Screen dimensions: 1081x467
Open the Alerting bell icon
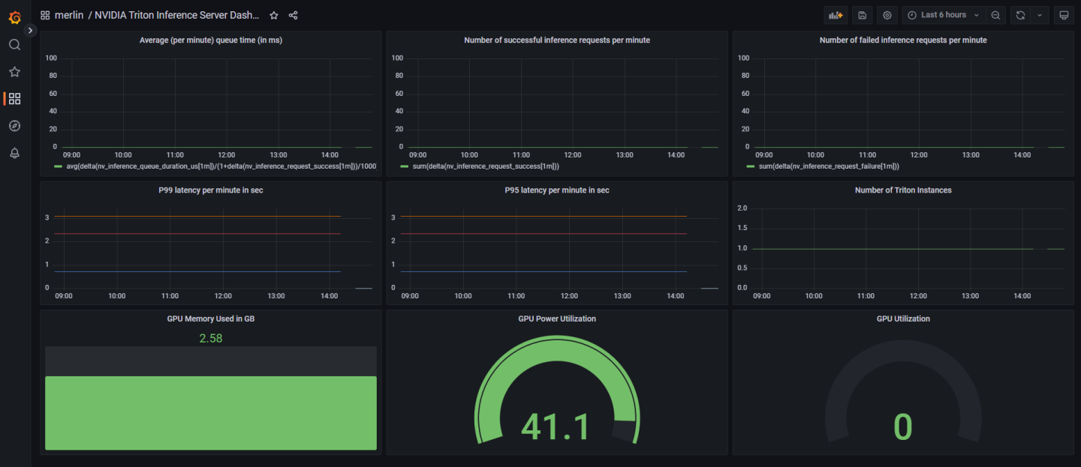pos(14,153)
